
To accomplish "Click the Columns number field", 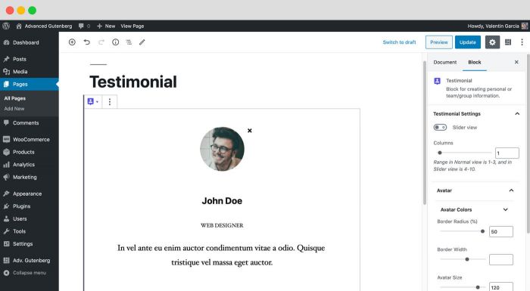I will point(507,153).
